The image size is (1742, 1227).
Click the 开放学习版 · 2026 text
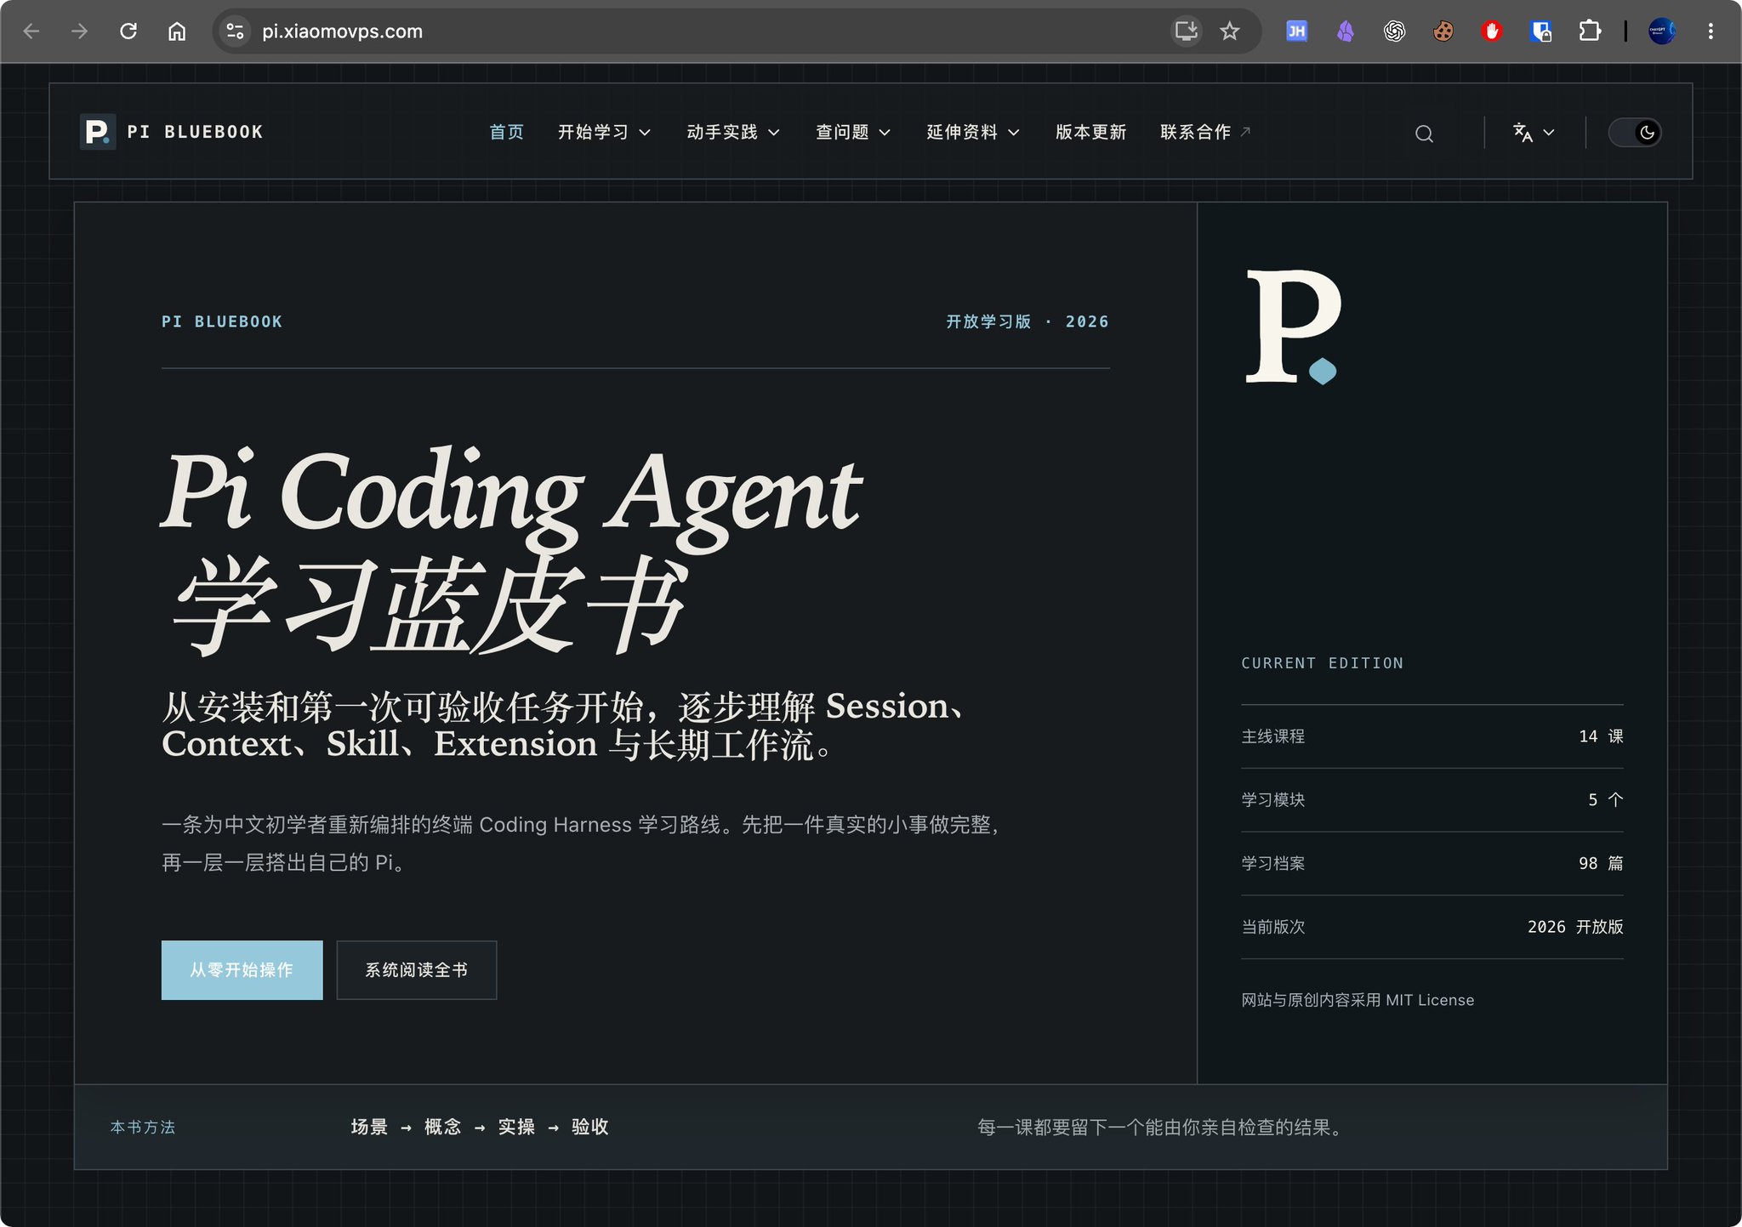click(x=1028, y=321)
